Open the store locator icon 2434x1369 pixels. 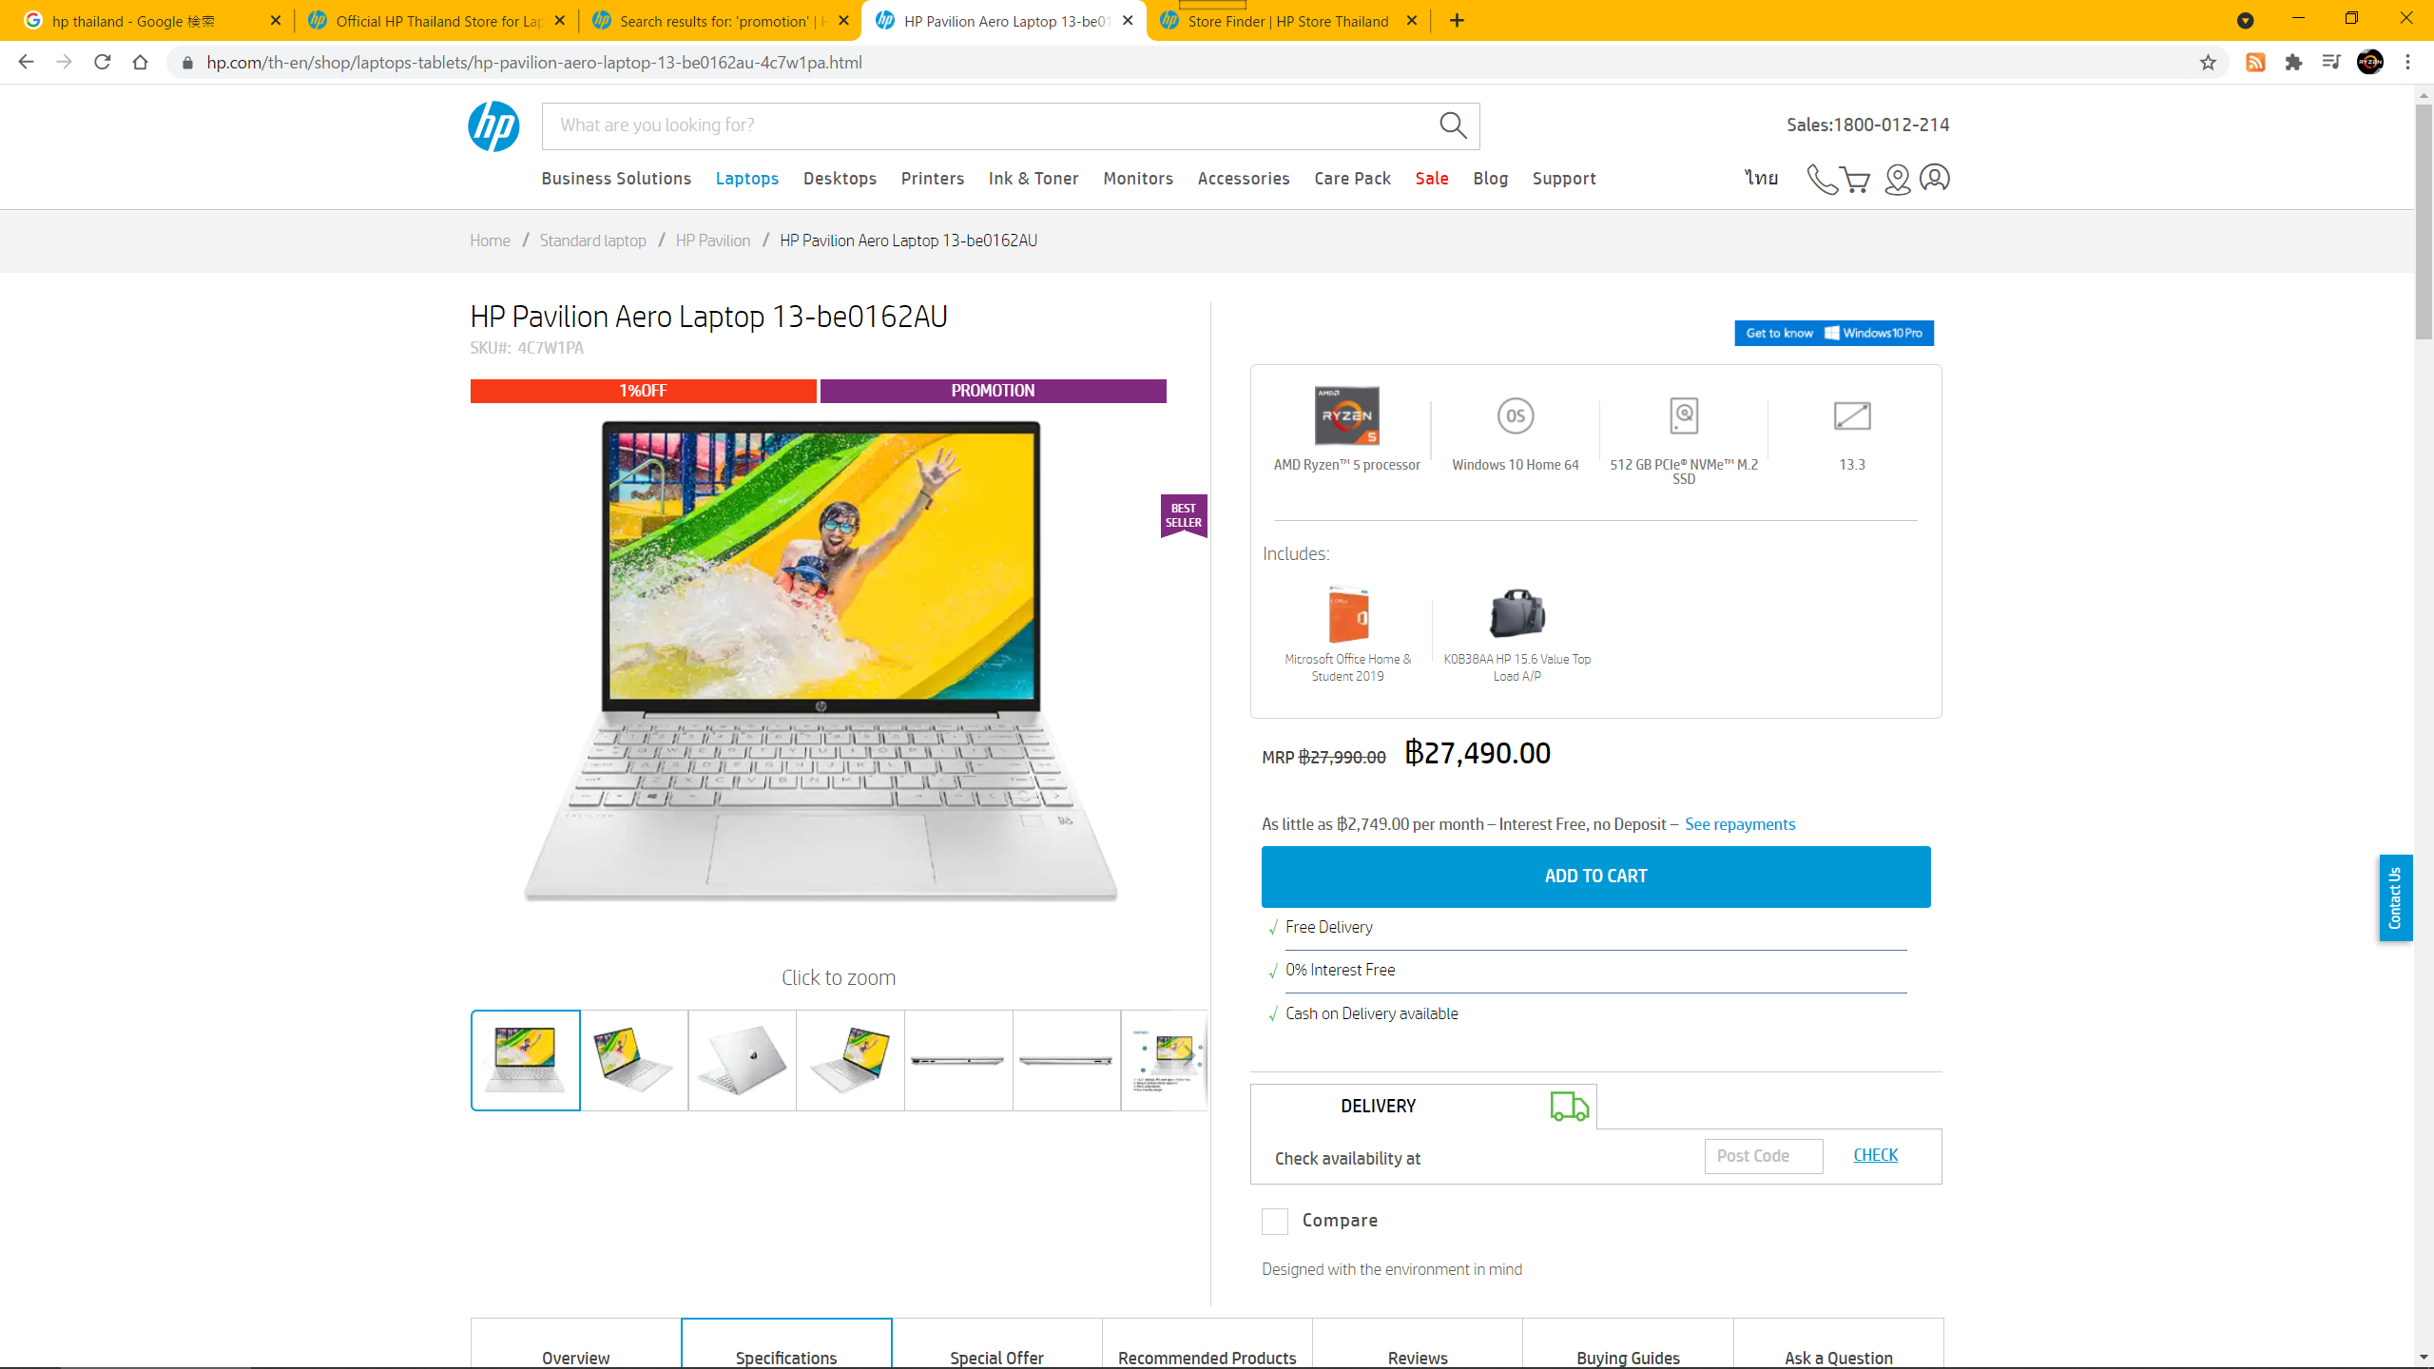point(1897,179)
